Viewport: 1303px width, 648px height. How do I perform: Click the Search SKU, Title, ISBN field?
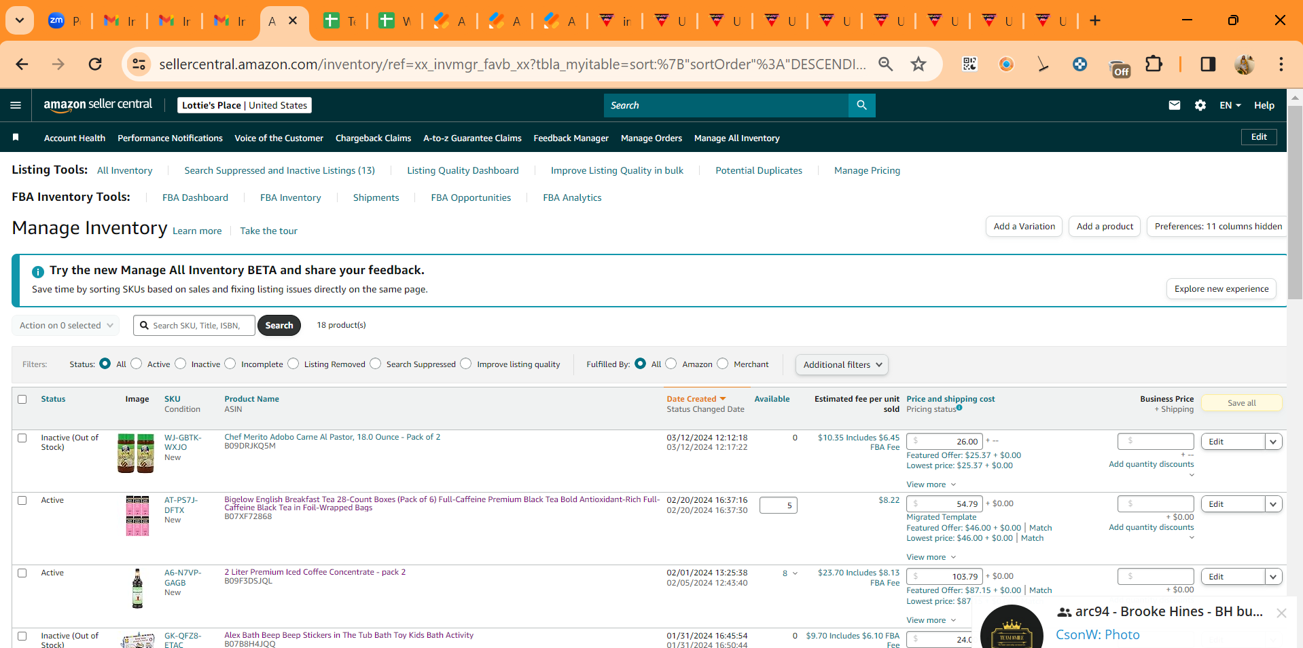pyautogui.click(x=194, y=326)
